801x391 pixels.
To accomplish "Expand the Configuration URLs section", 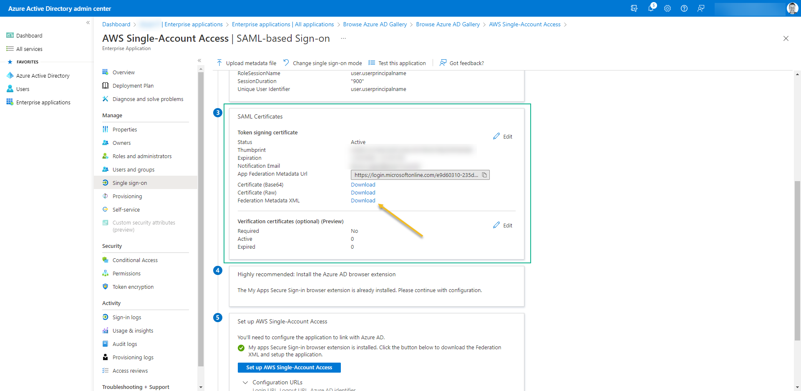I will coord(273,382).
